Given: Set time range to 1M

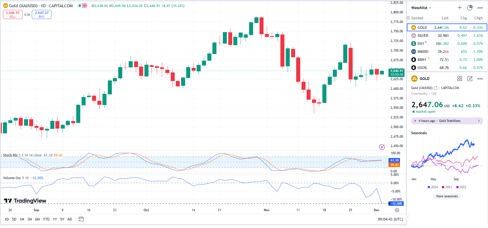Looking at the screenshot, I should [x=22, y=219].
